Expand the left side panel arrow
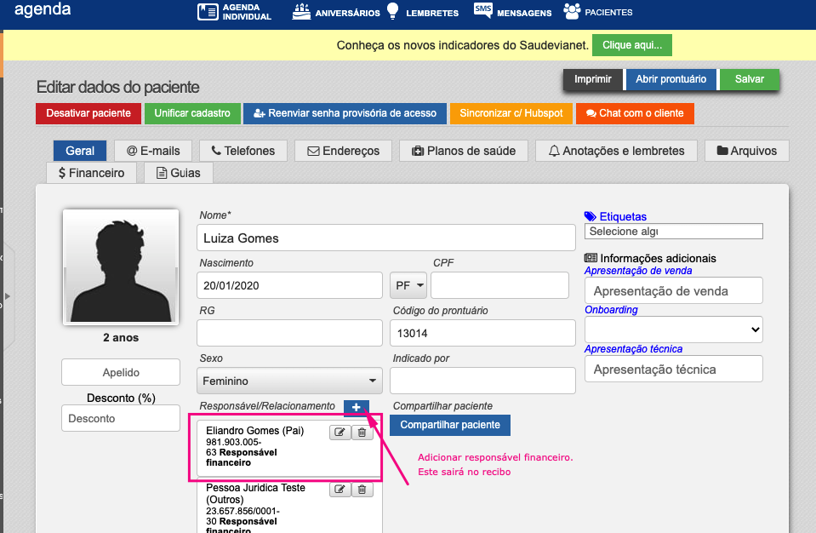Image resolution: width=816 pixels, height=533 pixels. click(x=8, y=296)
